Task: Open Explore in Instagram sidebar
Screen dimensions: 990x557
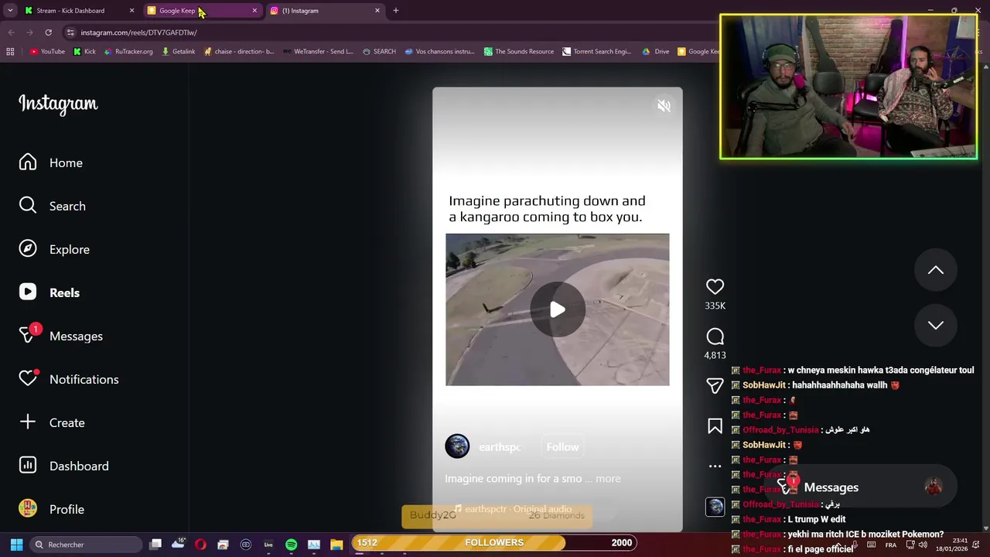Action: tap(54, 249)
